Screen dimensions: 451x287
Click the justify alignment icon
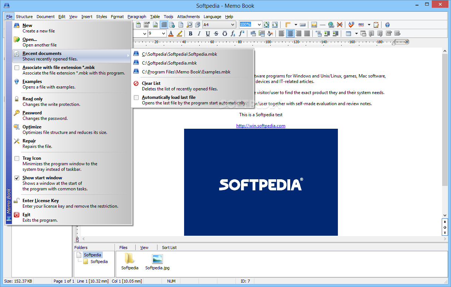coord(307,34)
